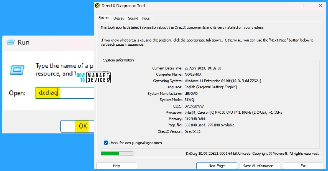Click the Run dialog title icon
Screen dimensions: 328x171
(11, 42)
